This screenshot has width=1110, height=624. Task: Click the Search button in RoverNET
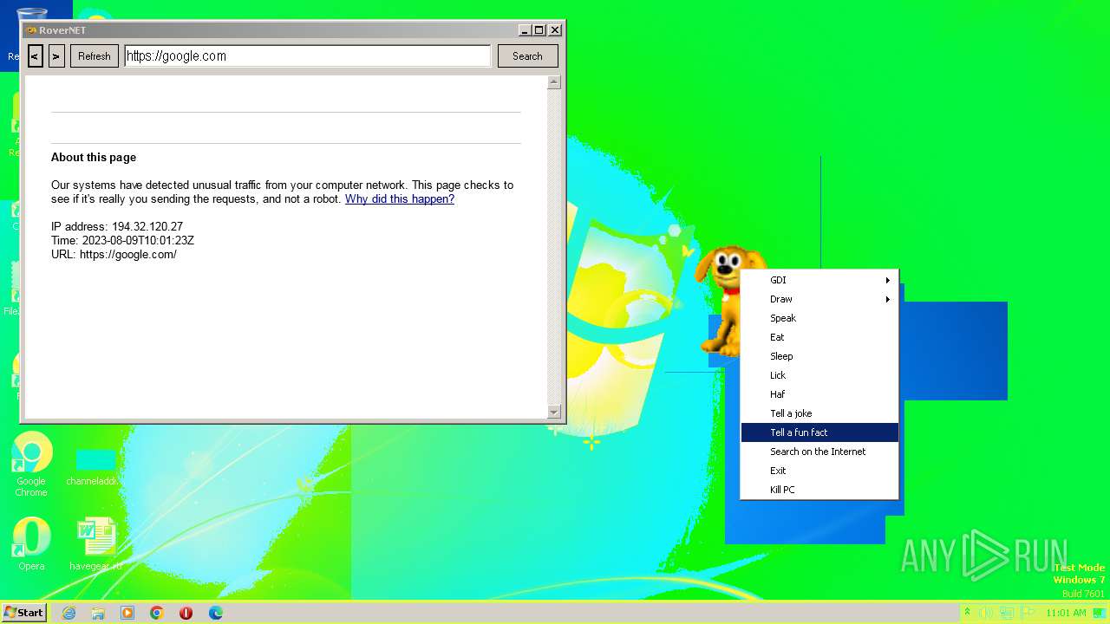coord(527,56)
